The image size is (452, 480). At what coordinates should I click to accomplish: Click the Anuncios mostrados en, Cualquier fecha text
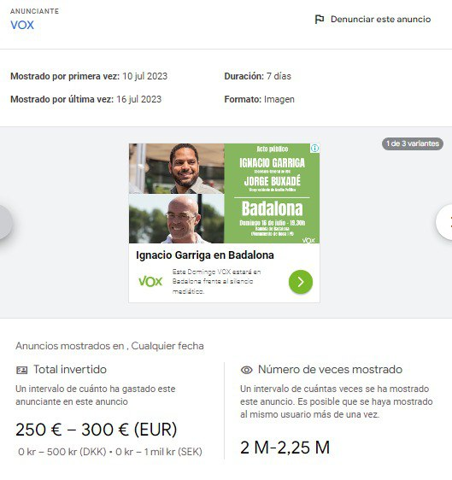coord(109,346)
